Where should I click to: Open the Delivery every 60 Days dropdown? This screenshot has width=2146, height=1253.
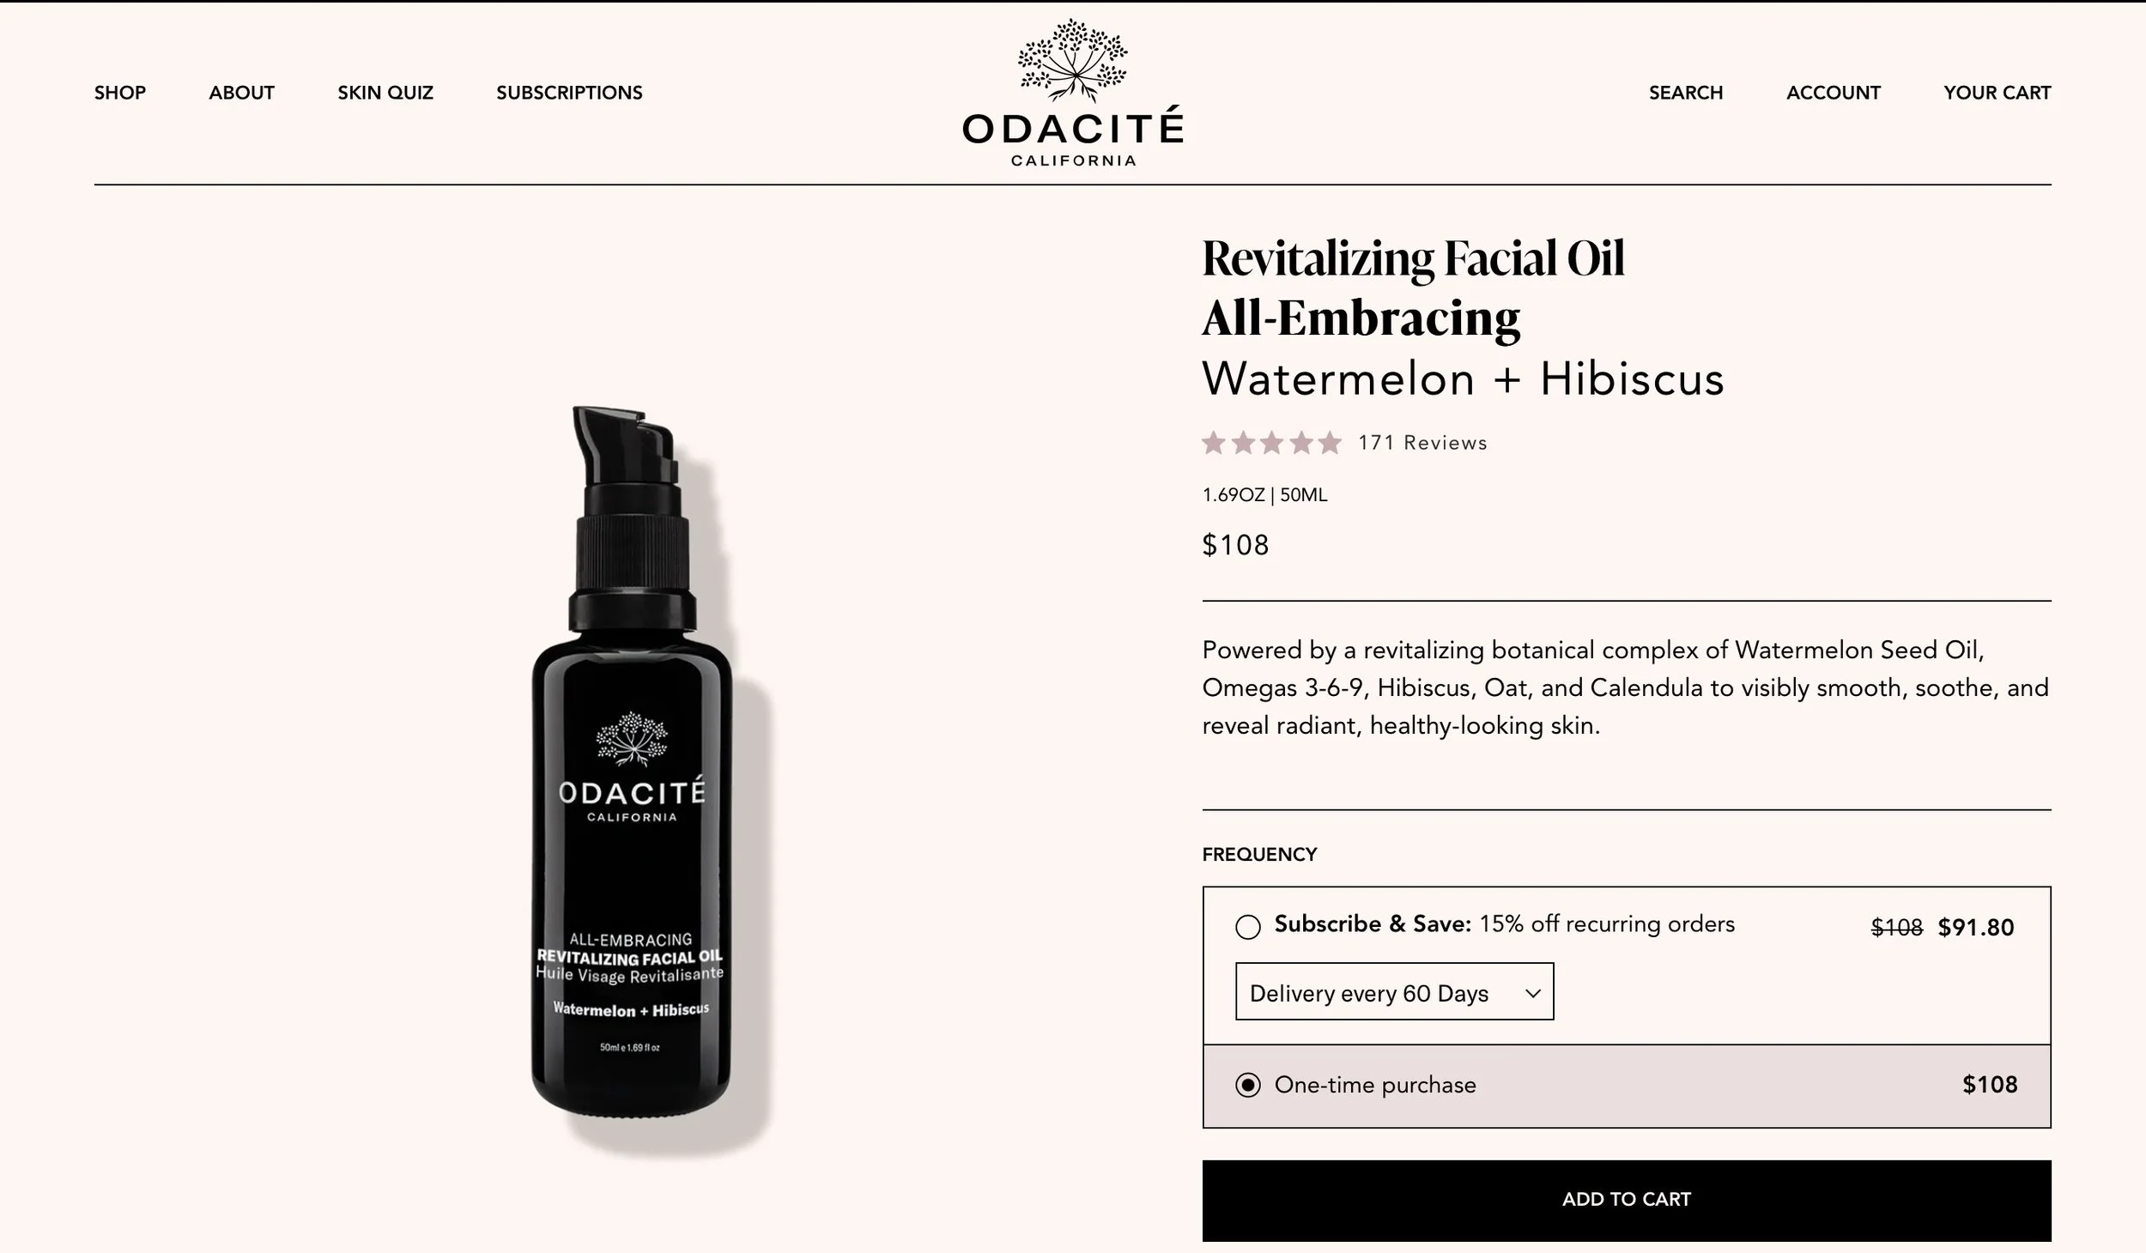point(1394,991)
